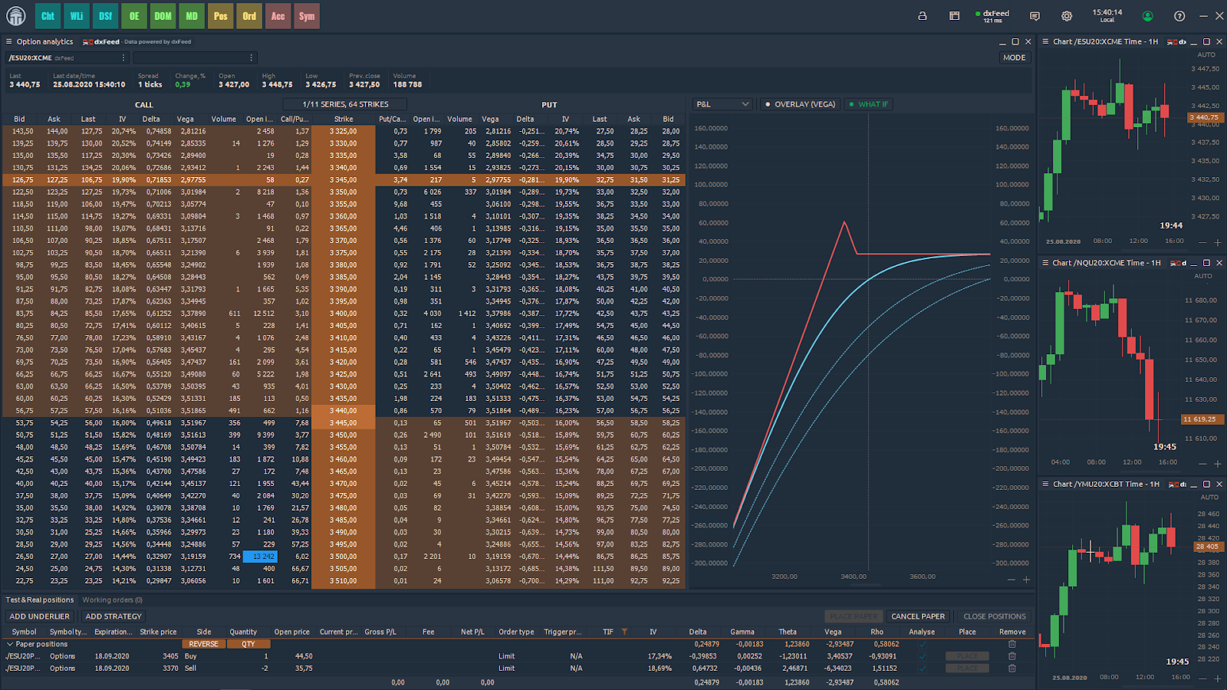This screenshot has width=1227, height=690.
Task: Open the Ord orders panel button
Action: (x=249, y=16)
